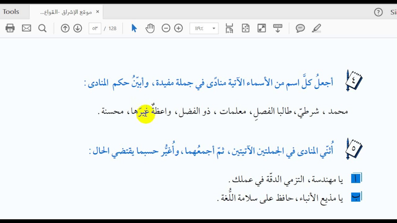
Task: Edit the current page number field
Action: (x=95, y=28)
